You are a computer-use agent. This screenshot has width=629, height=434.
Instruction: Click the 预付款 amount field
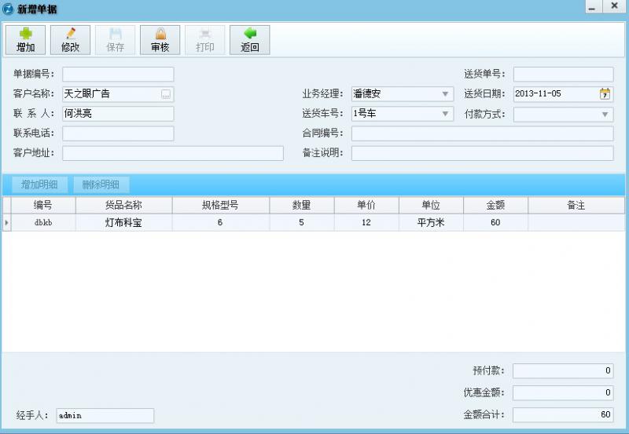563,371
